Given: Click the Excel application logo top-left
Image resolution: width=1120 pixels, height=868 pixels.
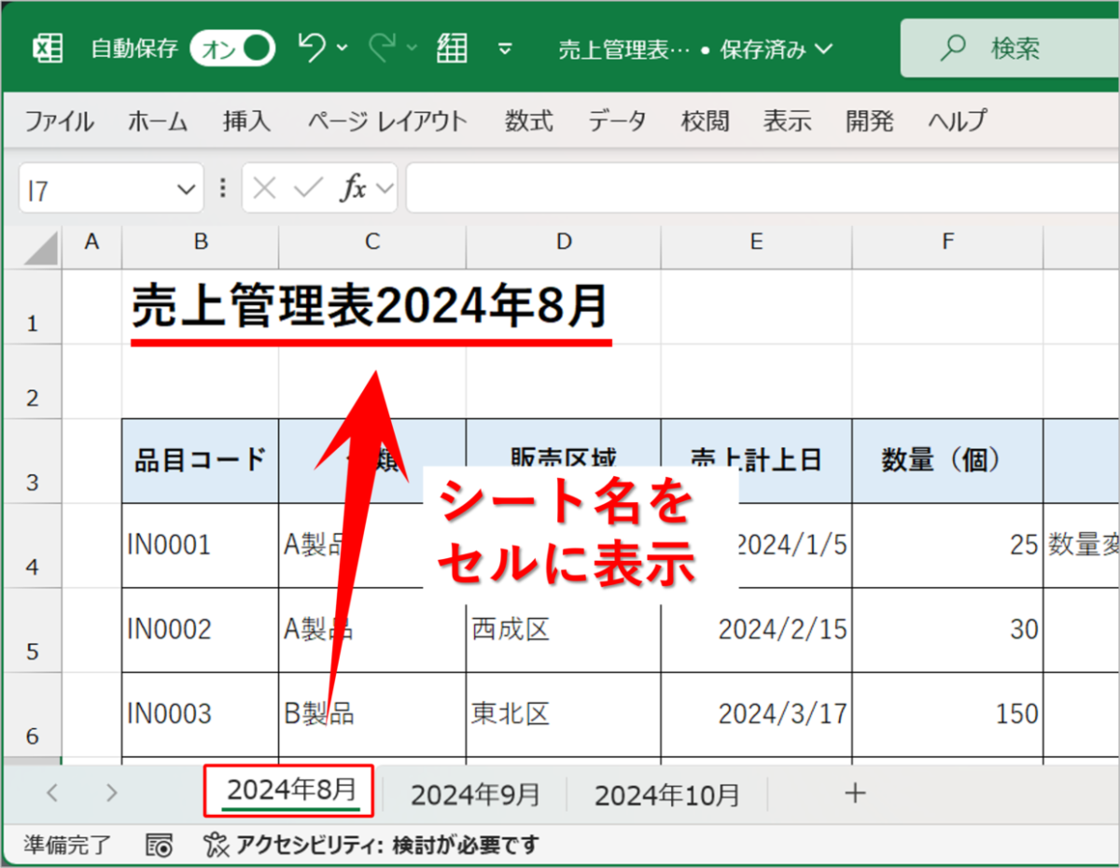Looking at the screenshot, I should tap(47, 49).
